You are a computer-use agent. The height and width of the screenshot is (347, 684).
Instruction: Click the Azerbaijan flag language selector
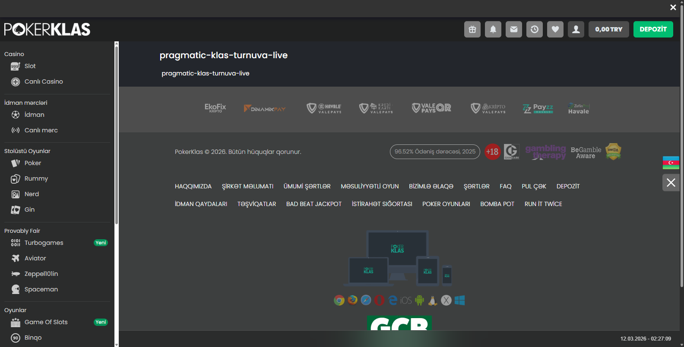coord(671,163)
